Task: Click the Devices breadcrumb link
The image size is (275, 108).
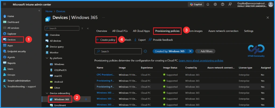Action: pos(61,11)
